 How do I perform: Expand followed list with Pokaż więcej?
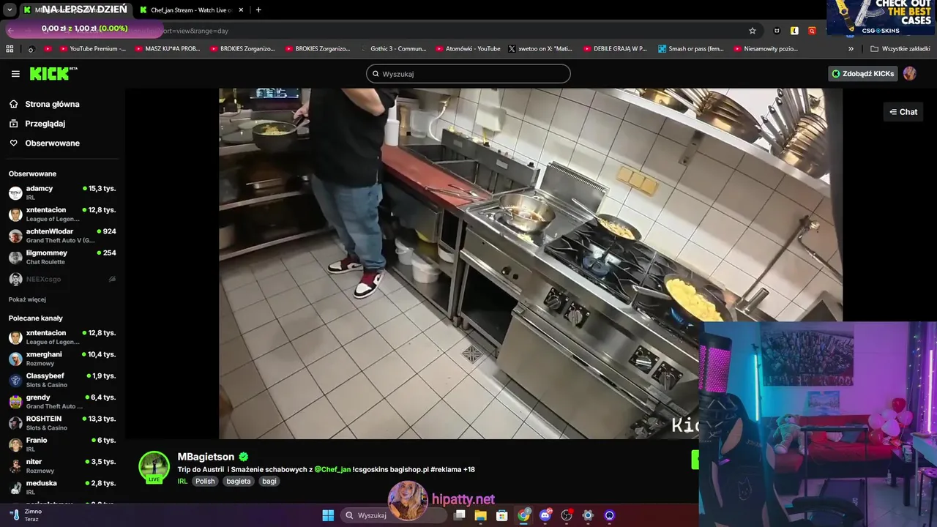(x=27, y=299)
